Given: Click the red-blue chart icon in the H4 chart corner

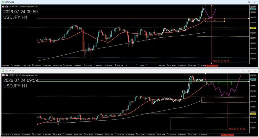Looking at the screenshot, I should click(x=7, y=7).
